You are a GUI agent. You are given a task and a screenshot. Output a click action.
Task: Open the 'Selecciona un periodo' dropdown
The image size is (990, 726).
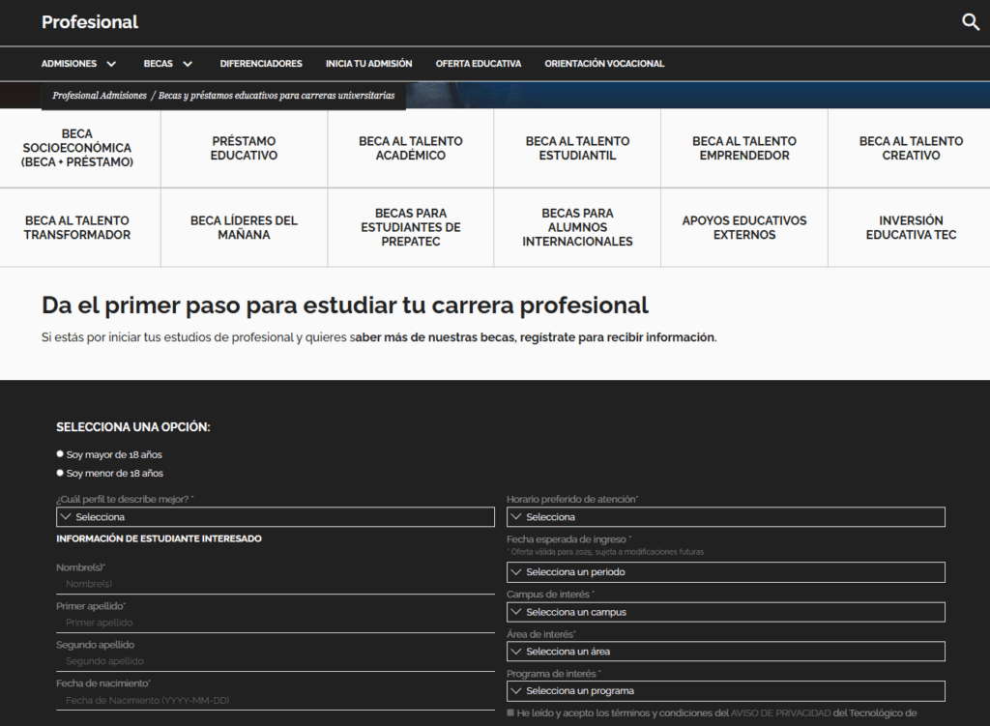725,572
